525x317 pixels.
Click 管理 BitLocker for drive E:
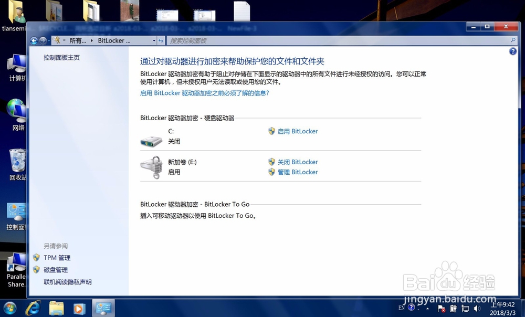(297, 172)
